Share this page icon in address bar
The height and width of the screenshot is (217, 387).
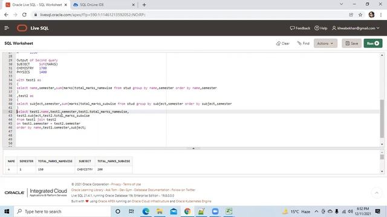click(351, 14)
